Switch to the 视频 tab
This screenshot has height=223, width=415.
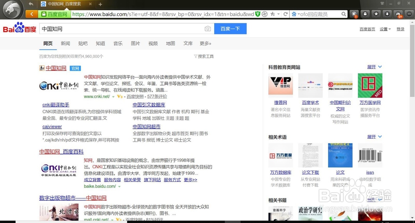point(153,44)
